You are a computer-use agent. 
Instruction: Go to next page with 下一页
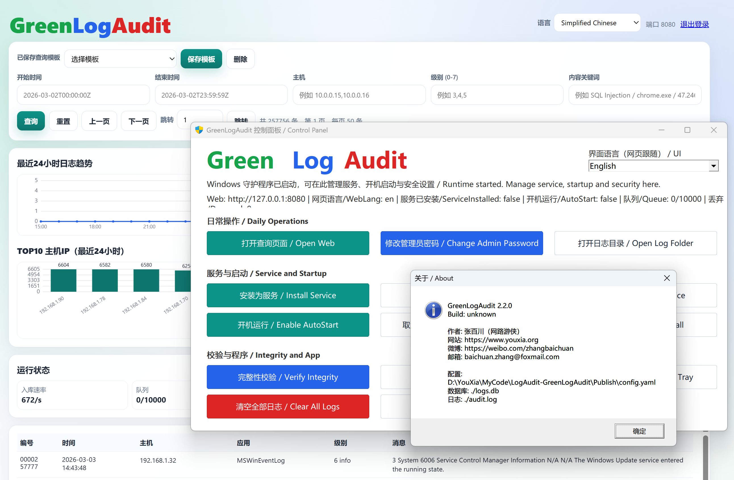tap(138, 121)
